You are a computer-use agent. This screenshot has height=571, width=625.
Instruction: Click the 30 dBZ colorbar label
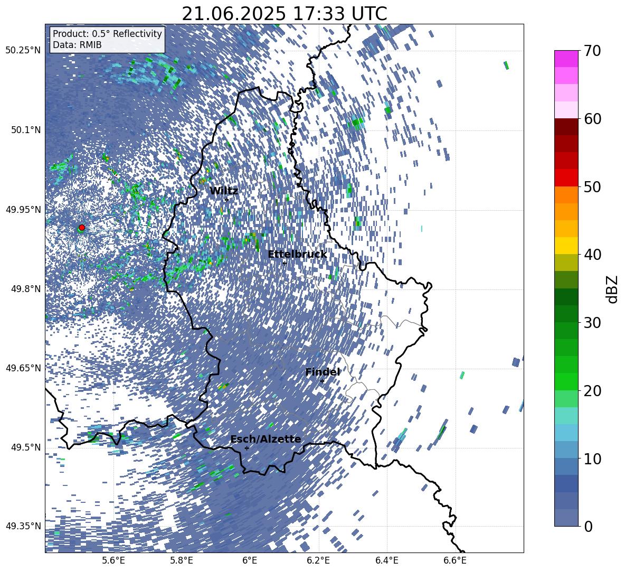point(592,323)
